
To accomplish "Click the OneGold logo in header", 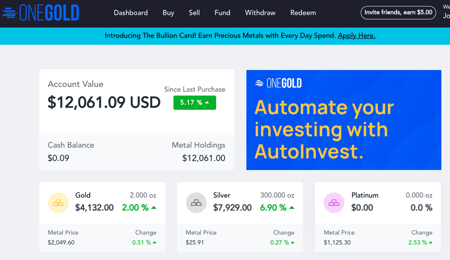I will tap(41, 12).
